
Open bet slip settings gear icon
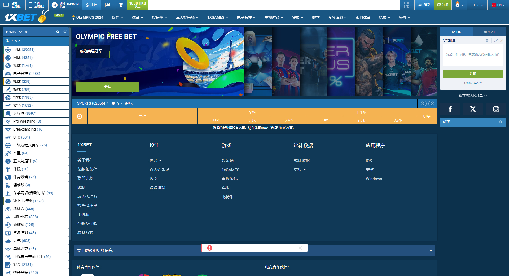point(487,40)
